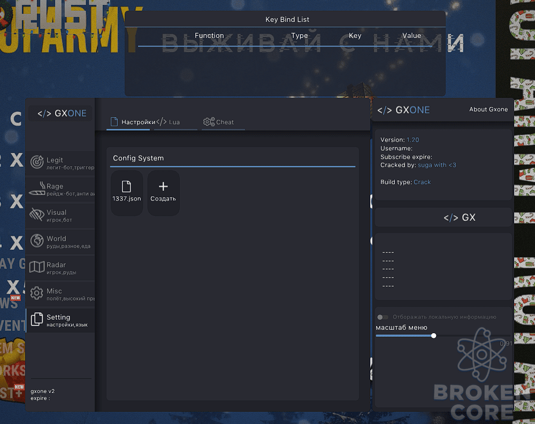This screenshot has width=535, height=424.
Task: Click the Username label in About panel
Action: pos(396,149)
